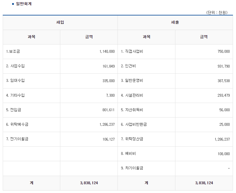Click the 일반회계 section heading
236x193 pixels.
coord(24,4)
